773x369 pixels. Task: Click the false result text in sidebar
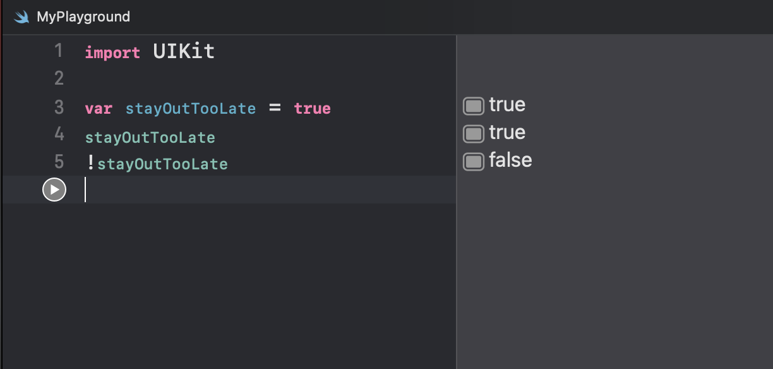pyautogui.click(x=510, y=160)
